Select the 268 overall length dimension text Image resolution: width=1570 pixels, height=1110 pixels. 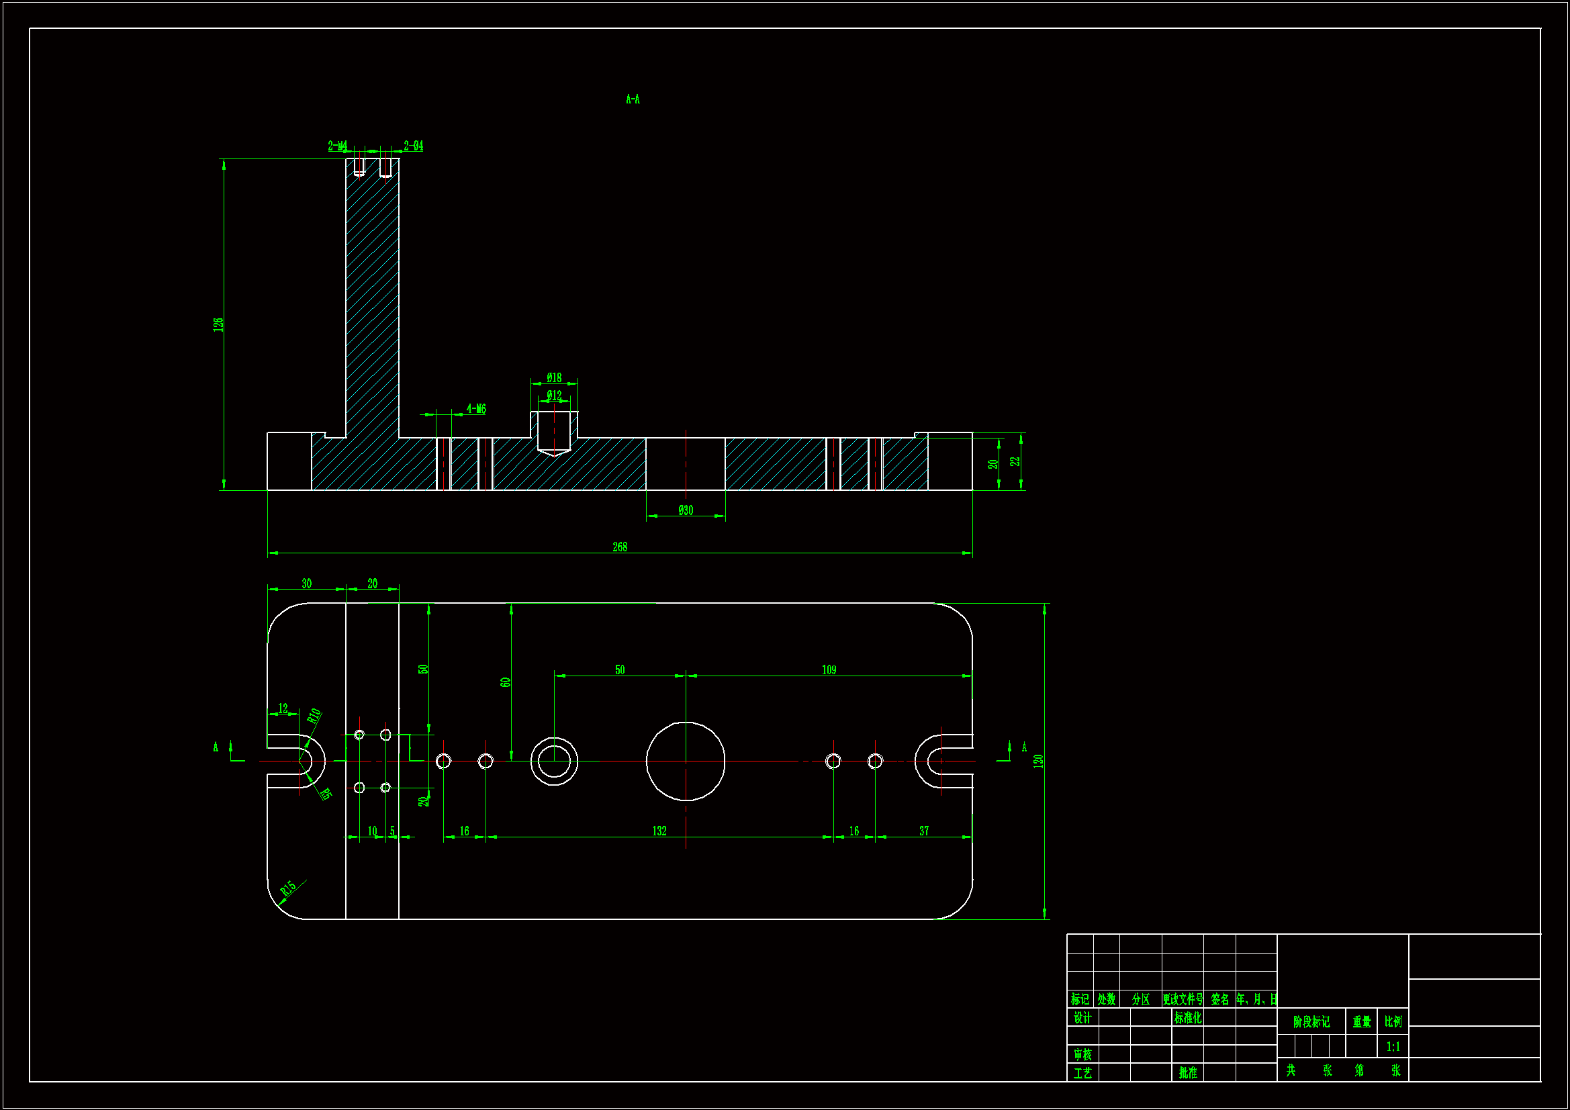click(x=620, y=547)
